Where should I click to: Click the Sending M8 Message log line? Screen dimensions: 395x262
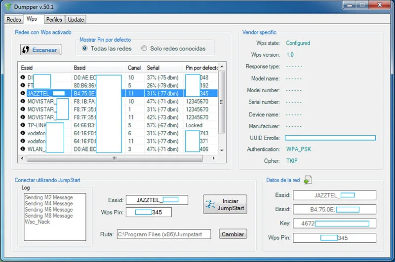tap(49, 216)
